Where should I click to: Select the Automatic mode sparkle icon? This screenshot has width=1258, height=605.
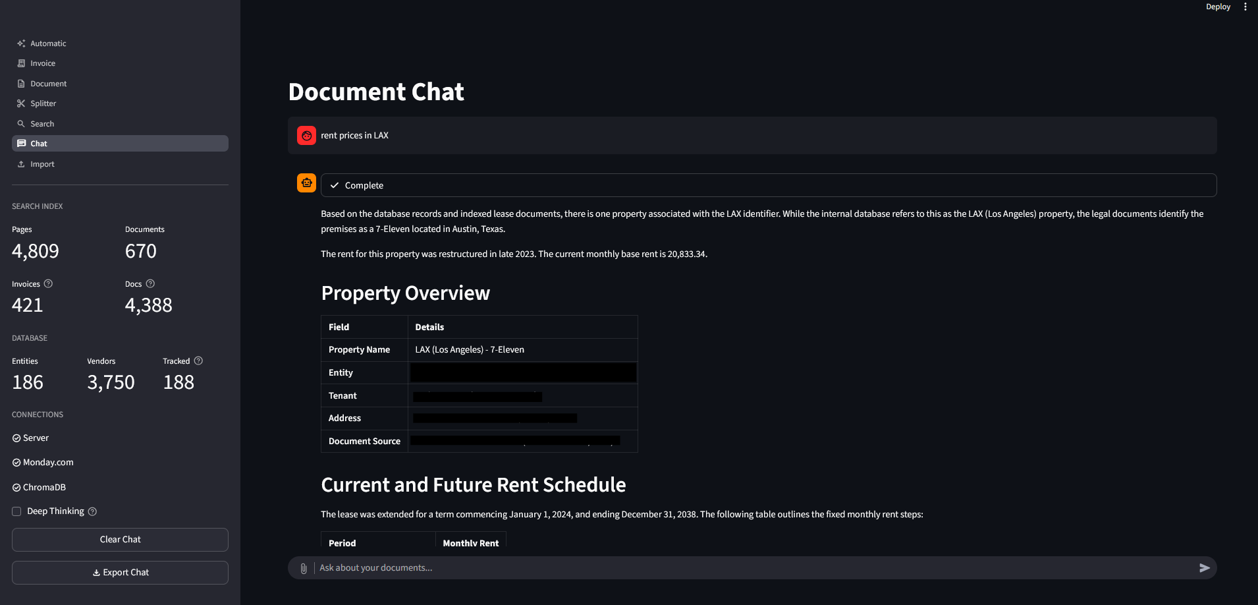pos(20,43)
